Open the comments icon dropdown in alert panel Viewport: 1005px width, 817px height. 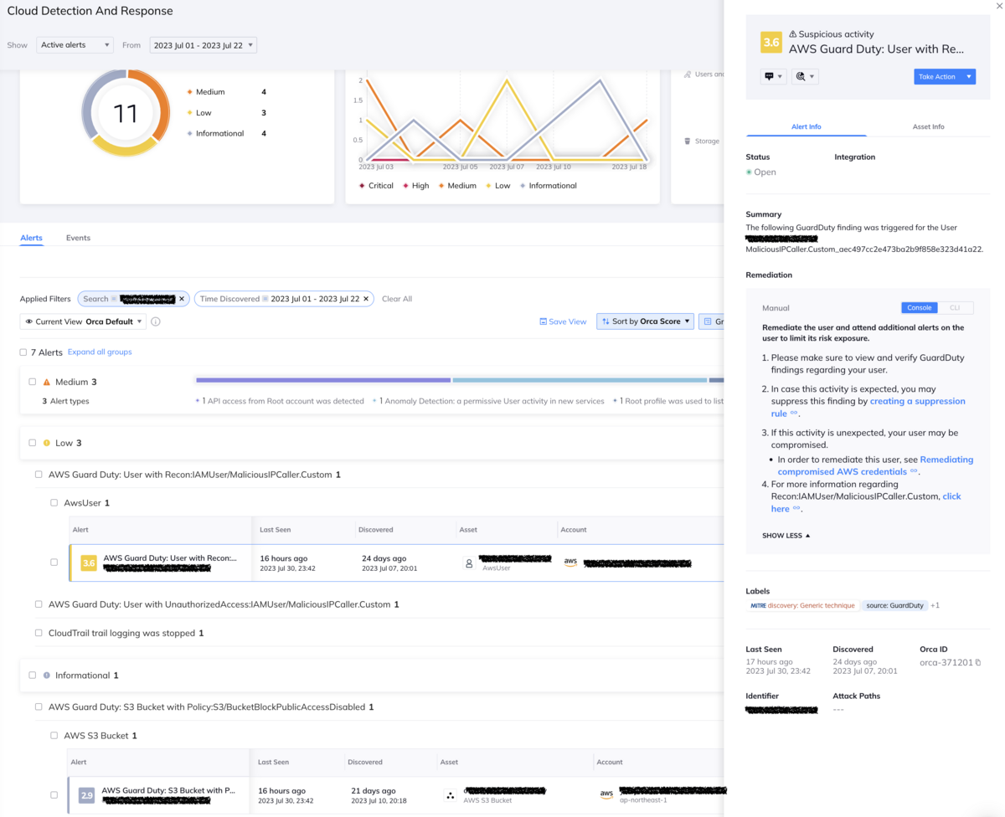point(773,76)
